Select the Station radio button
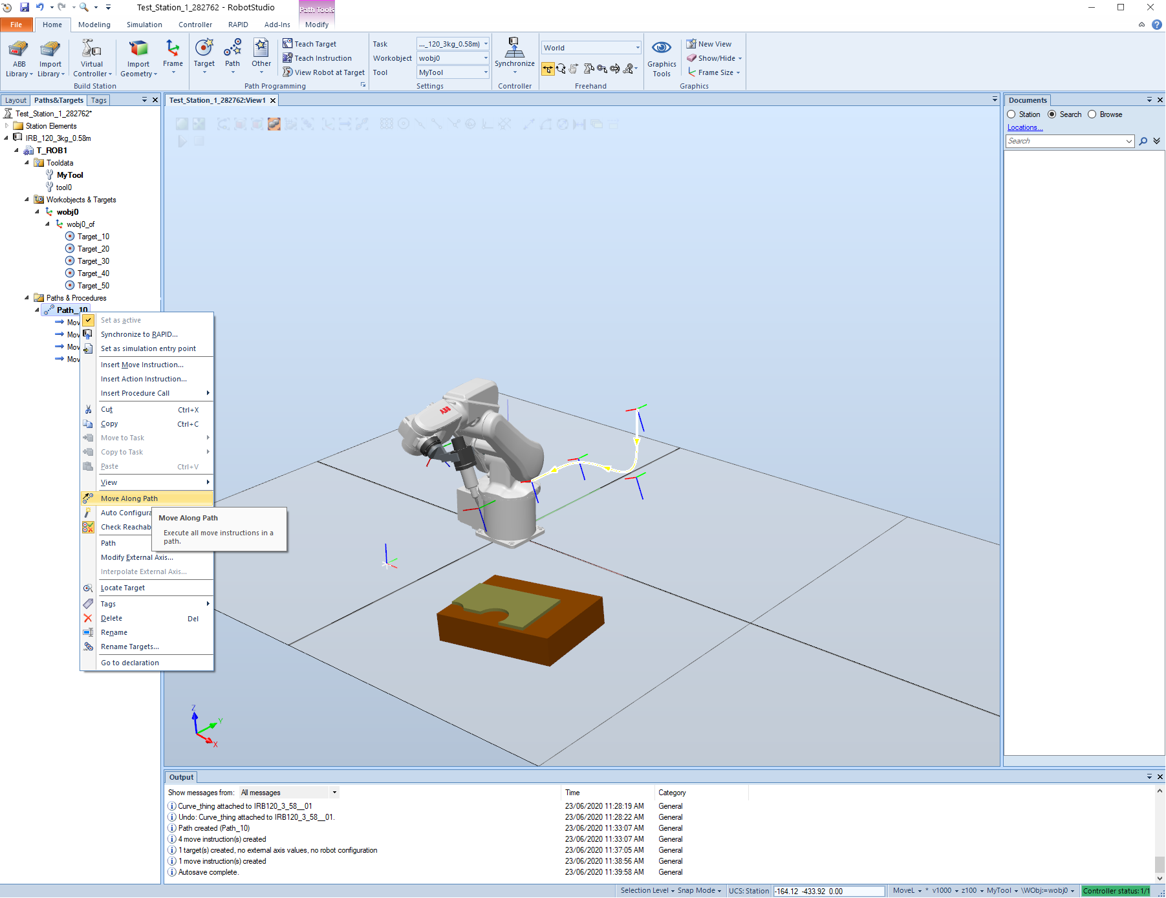The height and width of the screenshot is (898, 1166). pos(1011,114)
